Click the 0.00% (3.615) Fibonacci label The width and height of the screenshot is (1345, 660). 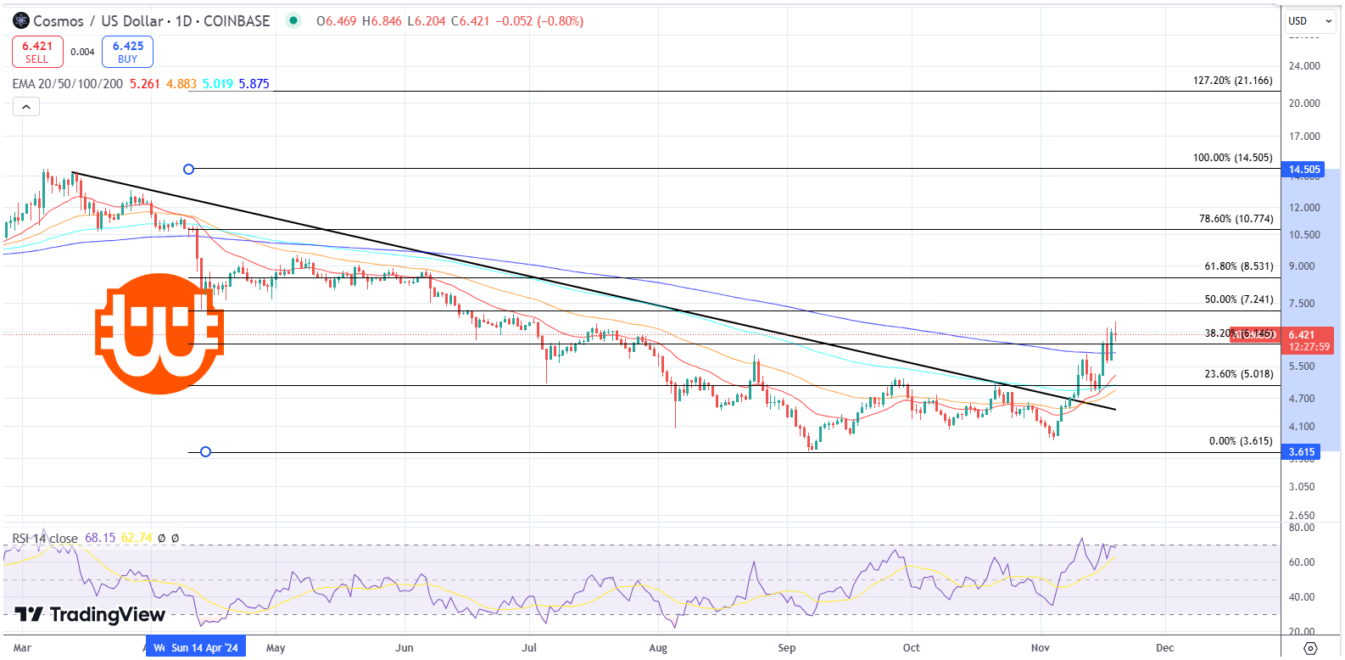(1241, 441)
